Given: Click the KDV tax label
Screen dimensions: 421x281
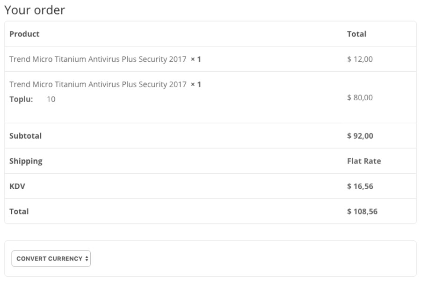Looking at the screenshot, I should click(17, 186).
